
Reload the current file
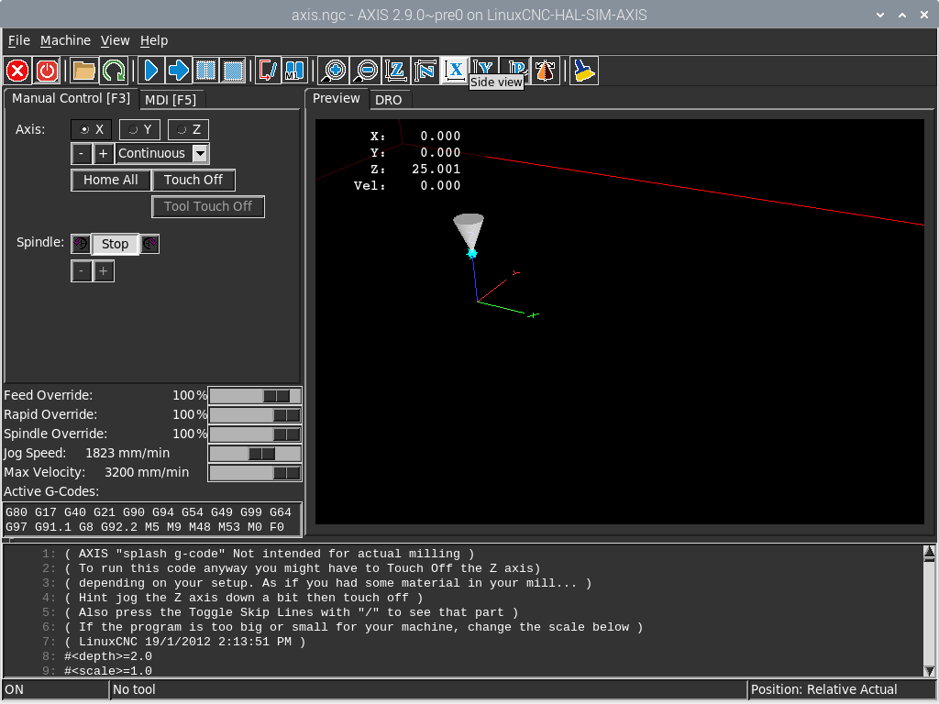pyautogui.click(x=113, y=71)
